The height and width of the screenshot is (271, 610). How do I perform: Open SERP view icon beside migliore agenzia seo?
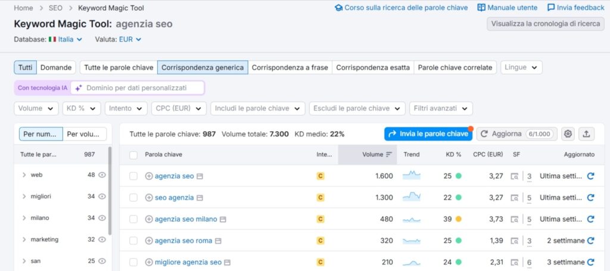[227, 263]
